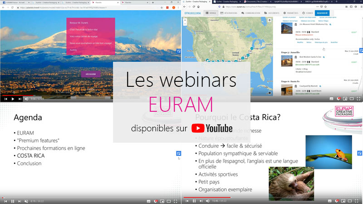Toggle subtitles in top-right EURAM player
The width and height of the screenshot is (363, 204).
pos(331,99)
